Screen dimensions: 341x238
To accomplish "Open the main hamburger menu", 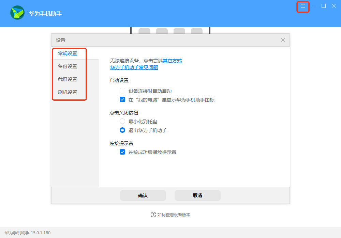I will coord(302,6).
